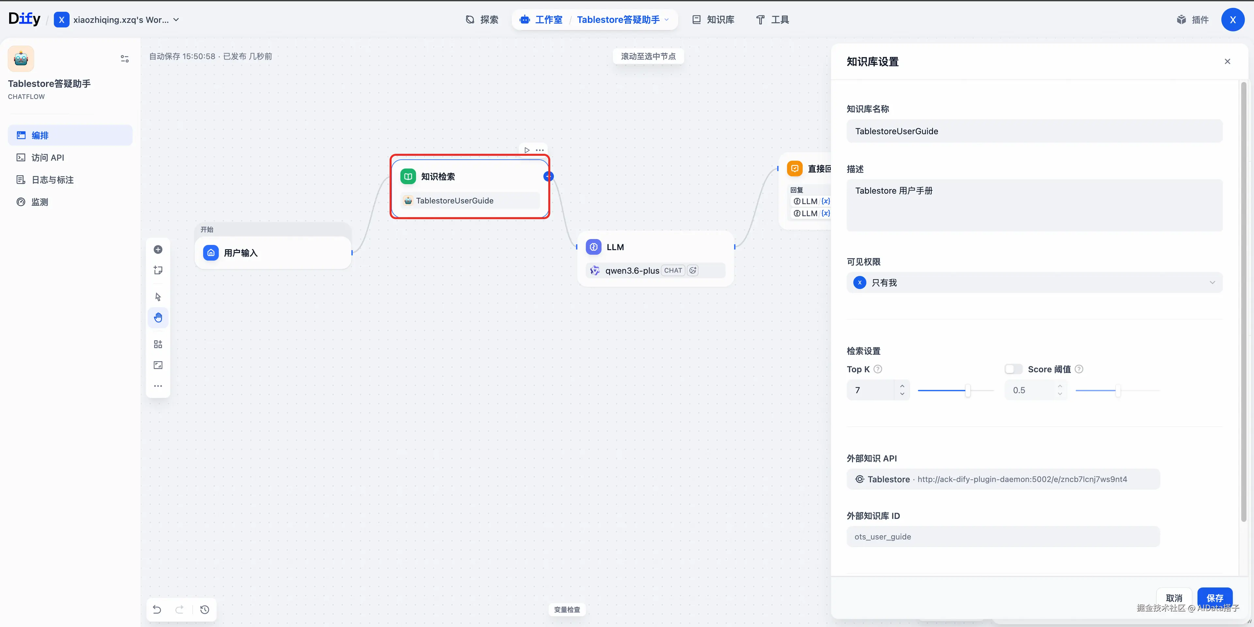Click the qwen3.6-plus model label
The image size is (1254, 627).
point(632,271)
